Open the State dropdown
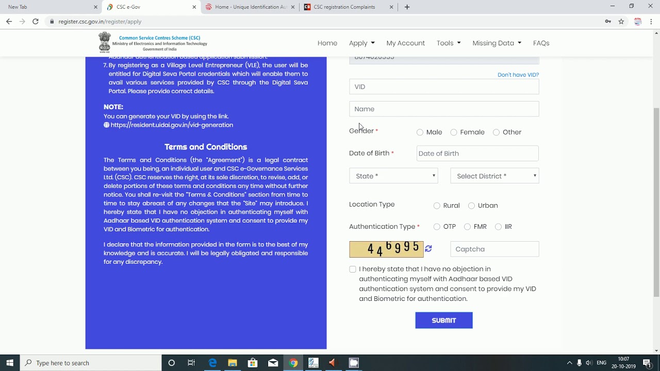660x371 pixels. pos(393,176)
